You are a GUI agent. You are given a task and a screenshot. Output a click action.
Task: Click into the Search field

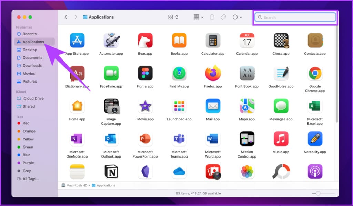point(295,17)
